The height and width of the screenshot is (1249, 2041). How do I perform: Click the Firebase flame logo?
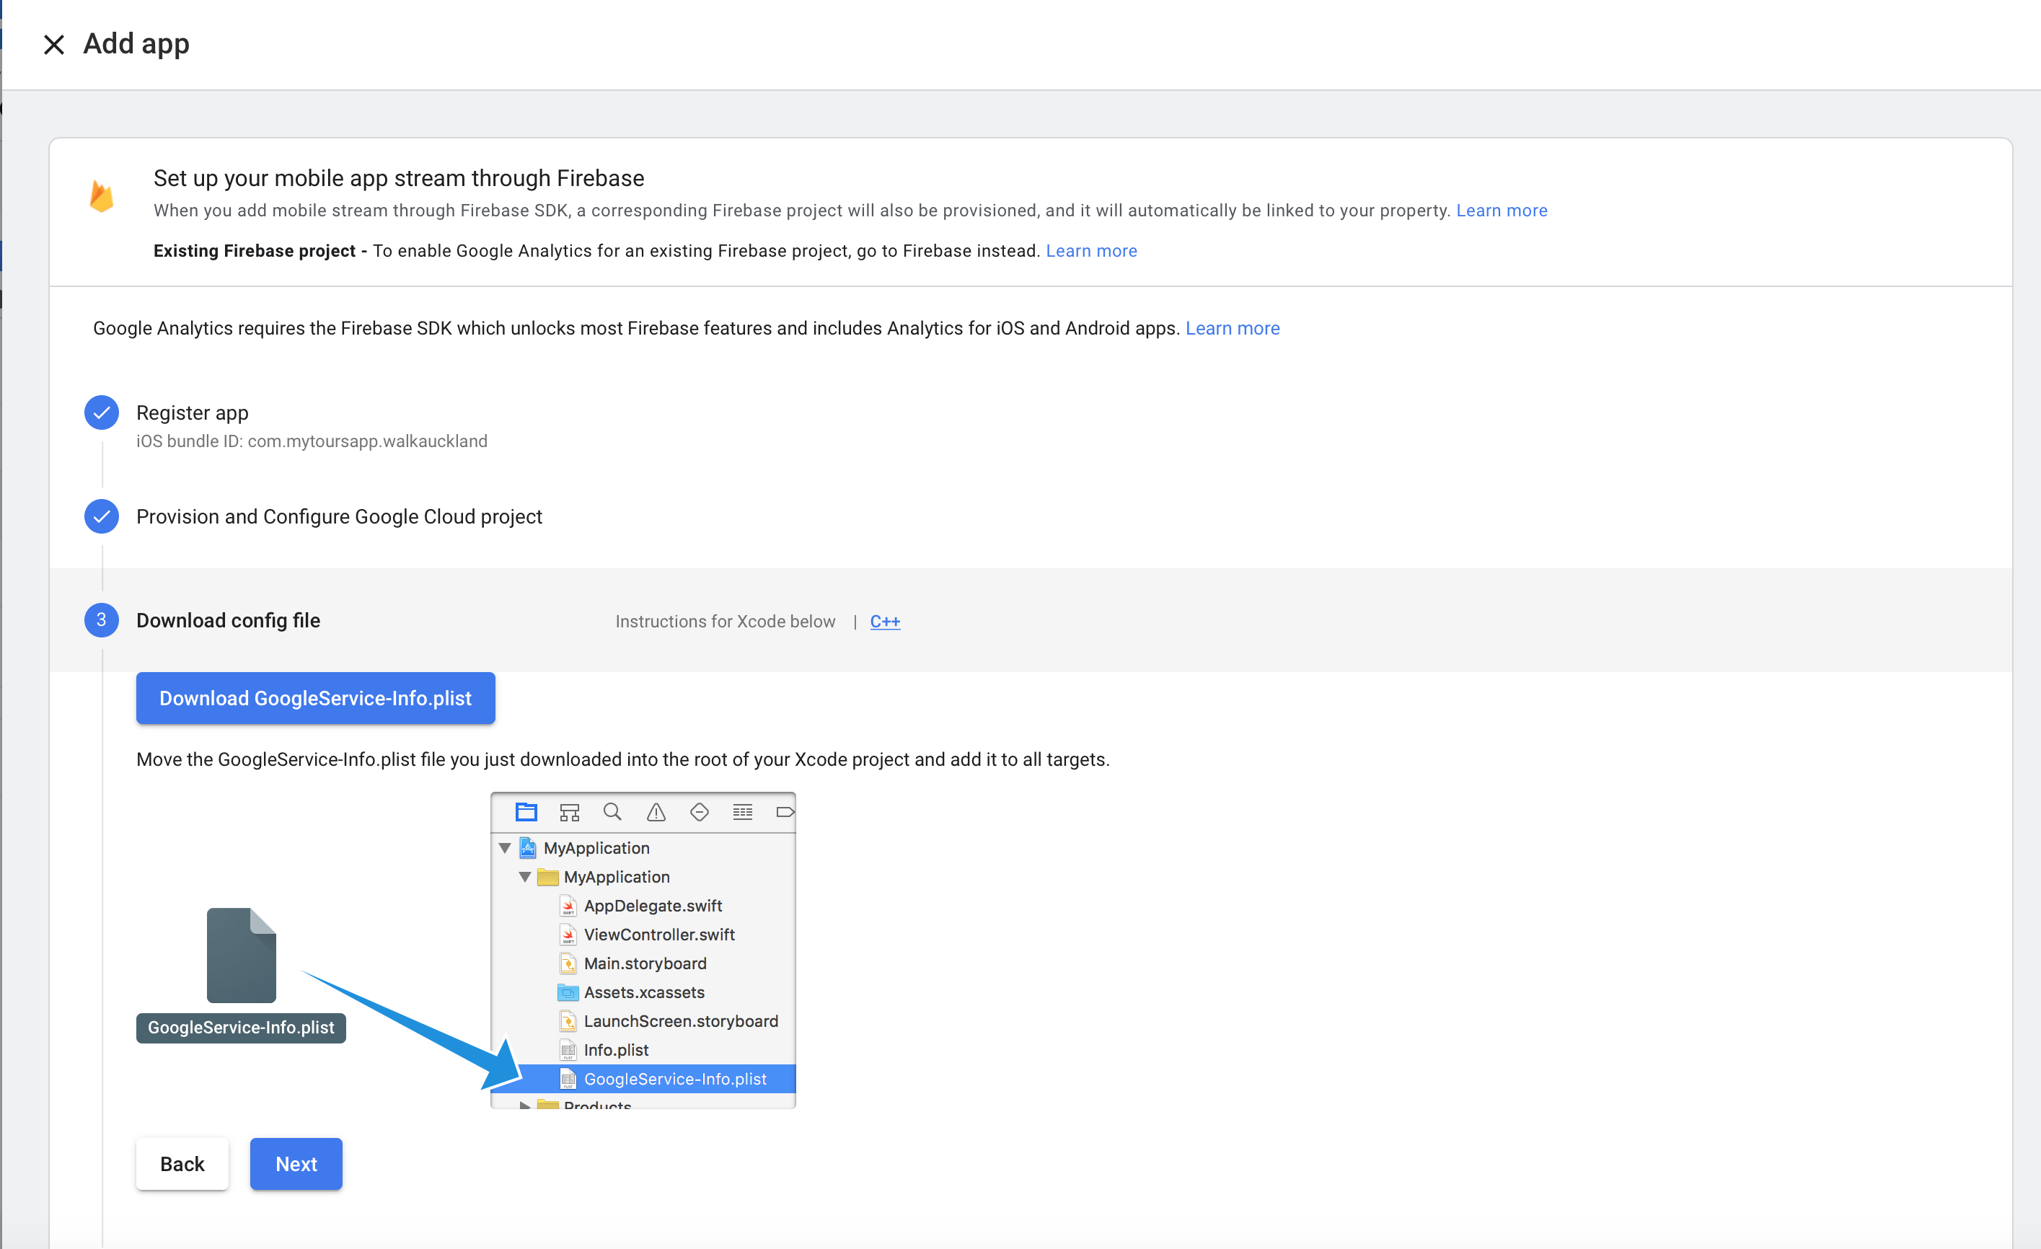[101, 196]
